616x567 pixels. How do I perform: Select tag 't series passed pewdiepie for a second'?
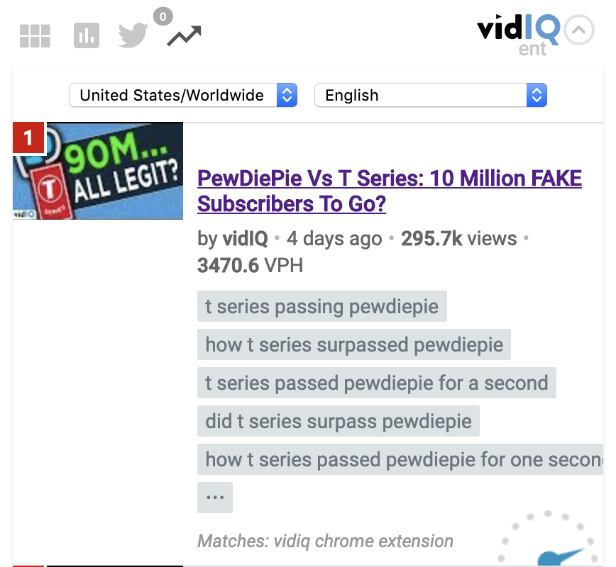coord(376,383)
